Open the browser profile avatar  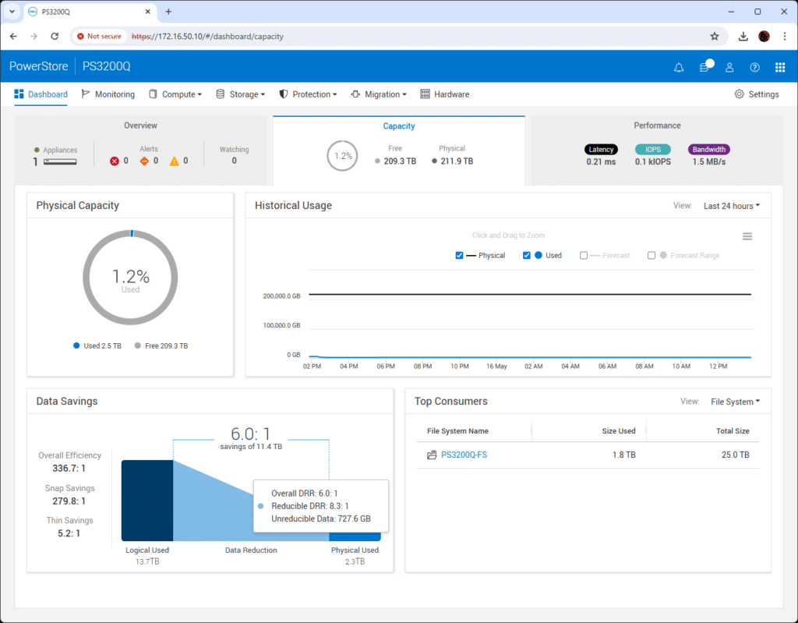point(764,36)
